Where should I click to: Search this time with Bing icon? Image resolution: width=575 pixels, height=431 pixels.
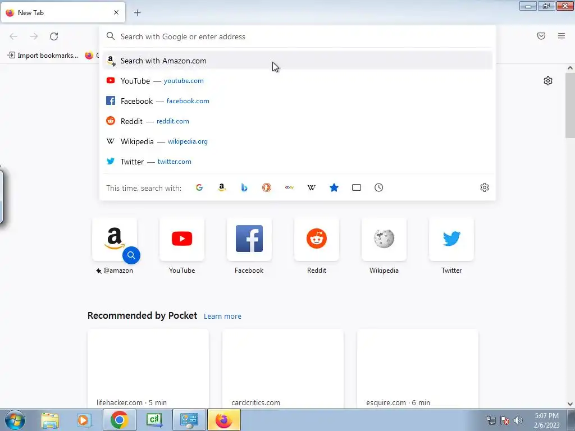[x=244, y=187]
